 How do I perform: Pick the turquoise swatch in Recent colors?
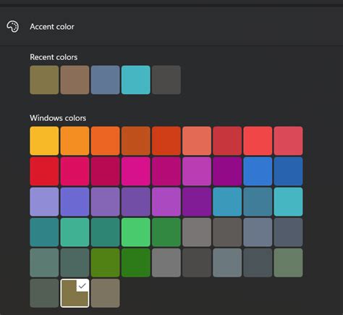[136, 80]
